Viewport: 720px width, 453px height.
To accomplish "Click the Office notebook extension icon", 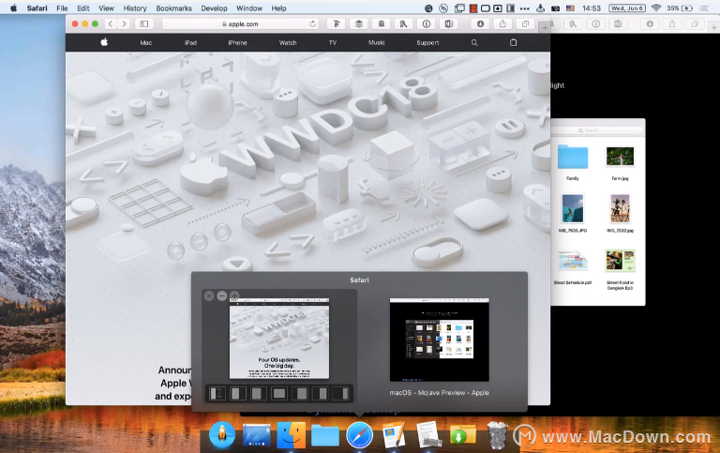I will tap(449, 23).
